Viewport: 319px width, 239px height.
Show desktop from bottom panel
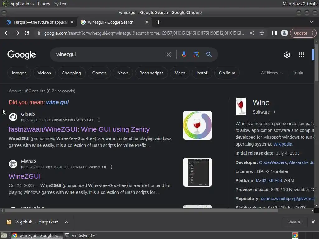[x=4, y=235]
